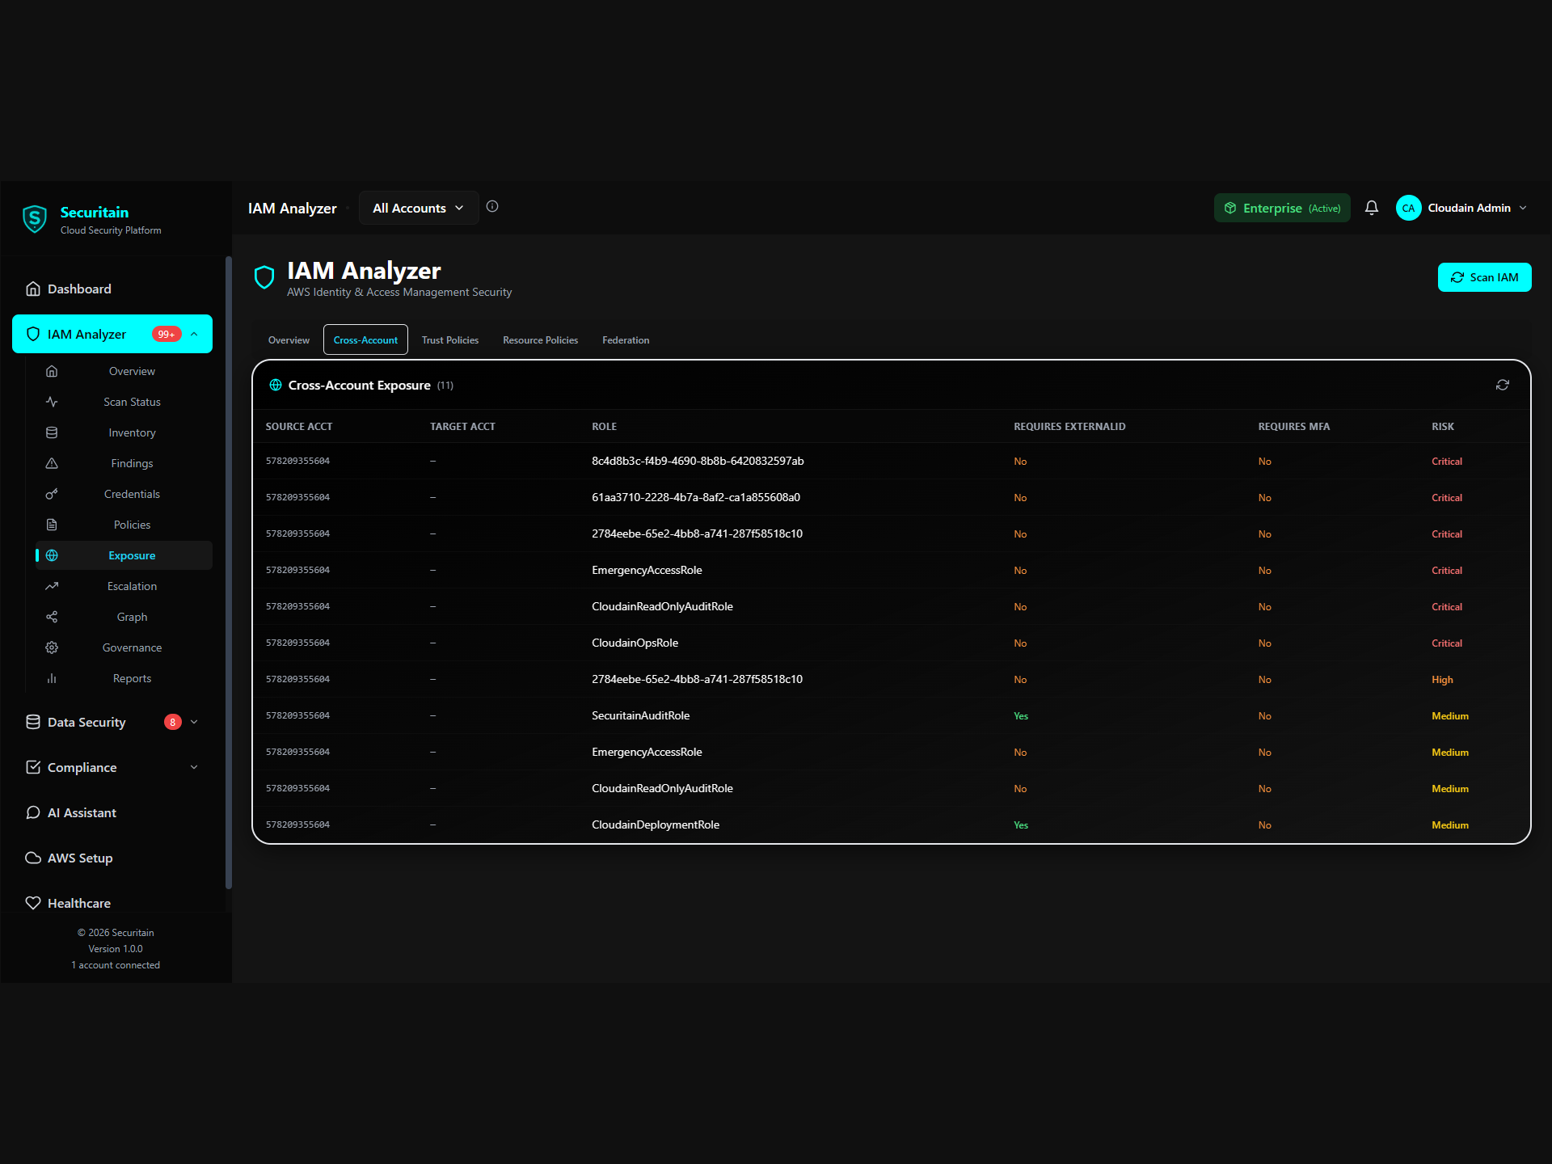Click the SOURCE ACCT column header

click(x=299, y=426)
